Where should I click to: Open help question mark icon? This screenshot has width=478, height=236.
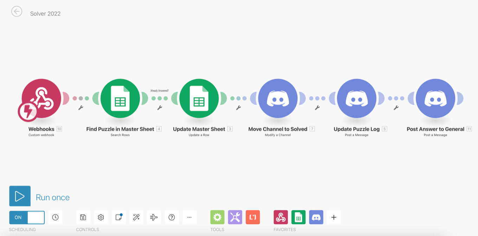tap(172, 217)
